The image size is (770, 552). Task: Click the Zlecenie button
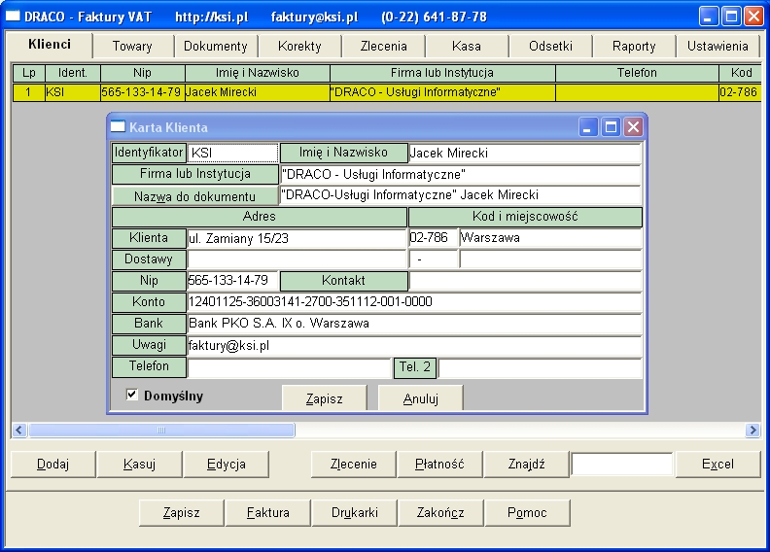[x=354, y=465]
